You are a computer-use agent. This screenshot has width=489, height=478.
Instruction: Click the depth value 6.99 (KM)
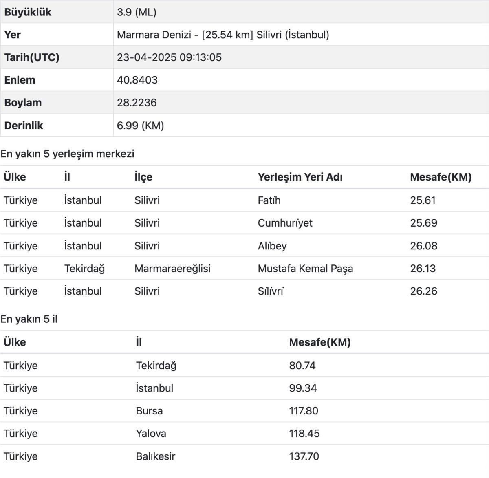[140, 126]
